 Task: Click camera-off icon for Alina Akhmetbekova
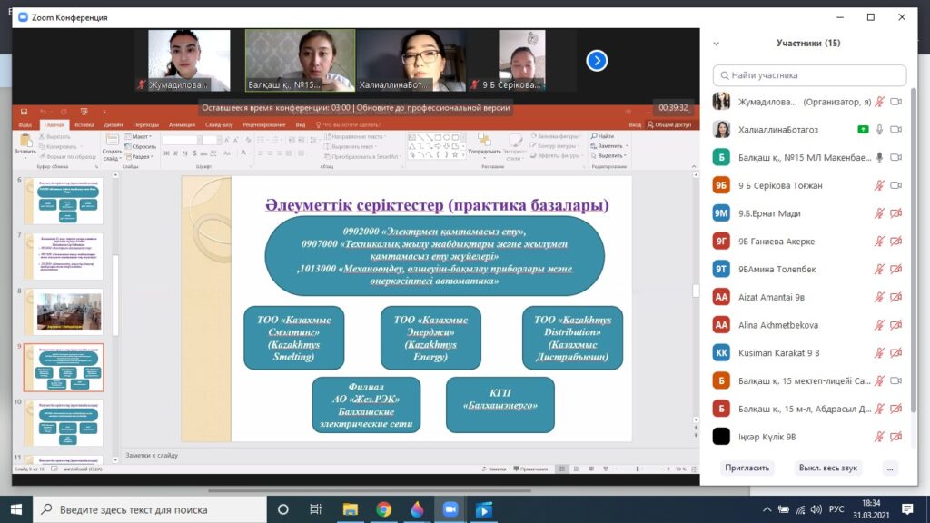pos(896,324)
